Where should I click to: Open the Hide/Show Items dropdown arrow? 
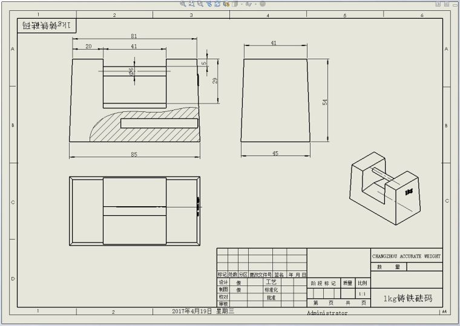[255, 4]
